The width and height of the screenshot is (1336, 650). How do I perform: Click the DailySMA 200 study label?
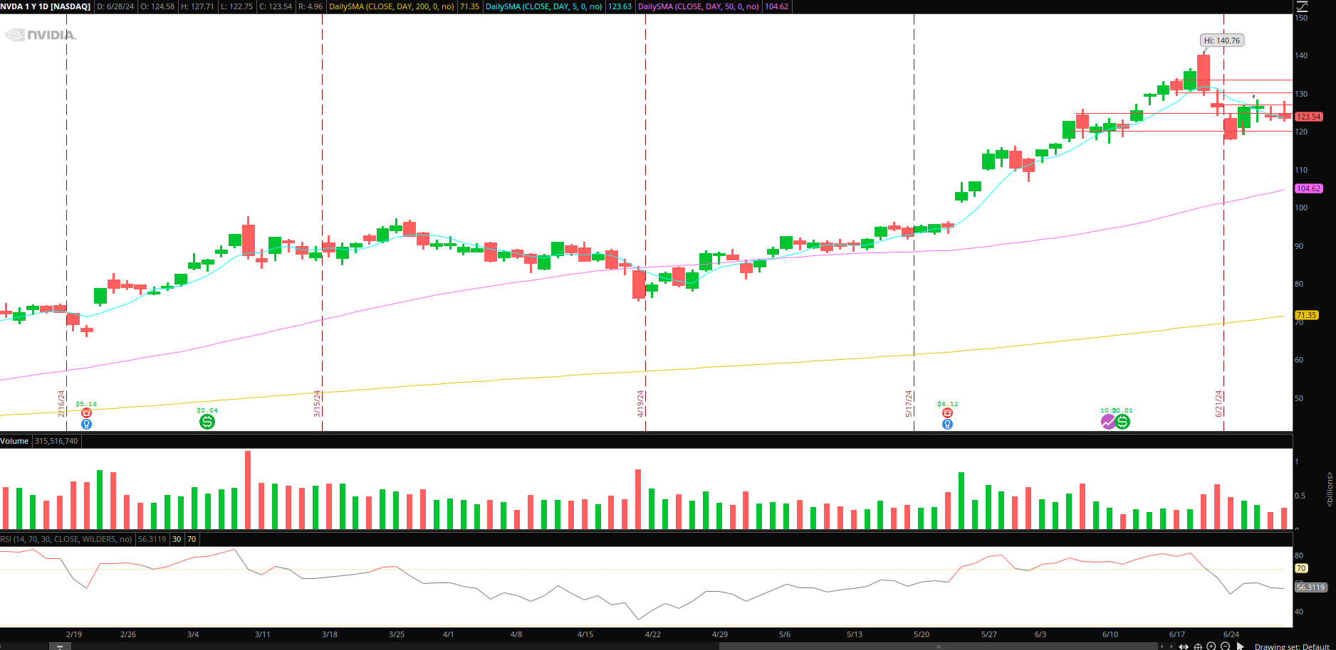point(392,6)
